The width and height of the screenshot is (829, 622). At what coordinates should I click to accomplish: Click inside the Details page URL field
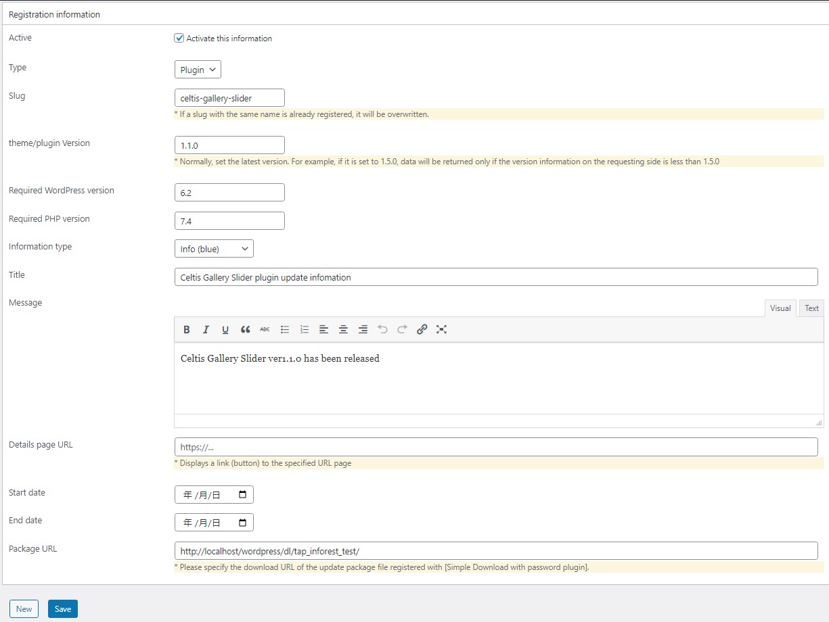click(406, 446)
